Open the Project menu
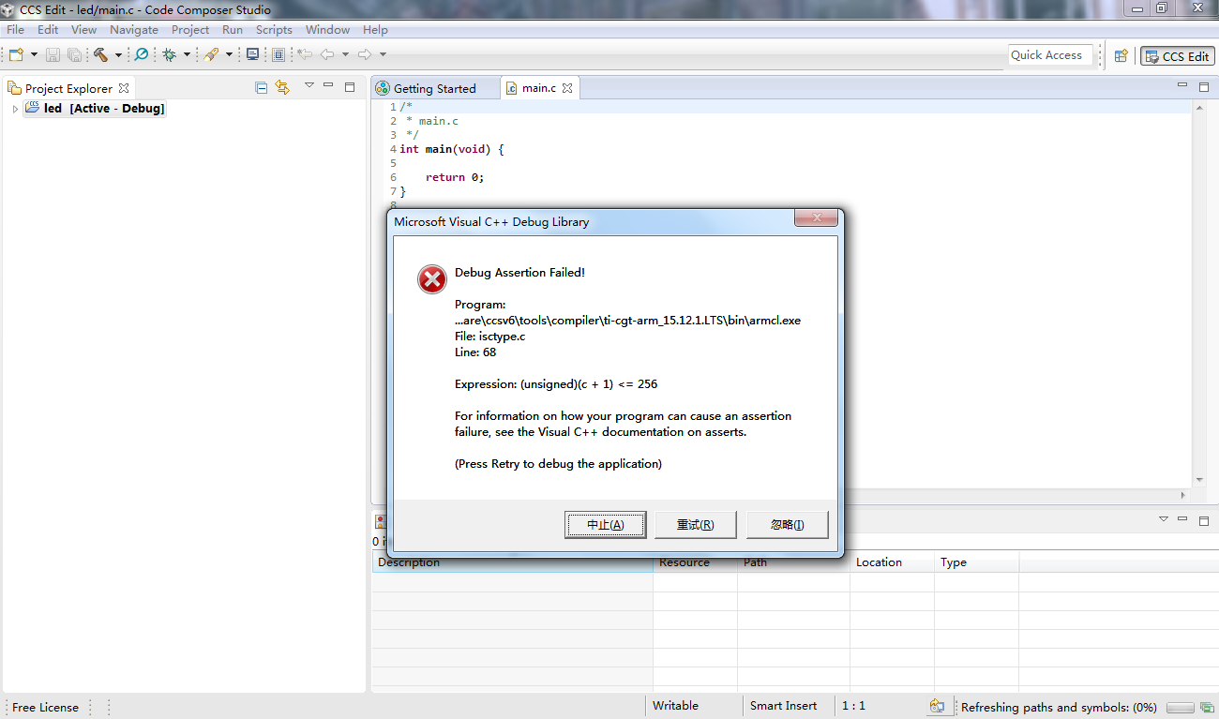The height and width of the screenshot is (719, 1219). click(190, 30)
